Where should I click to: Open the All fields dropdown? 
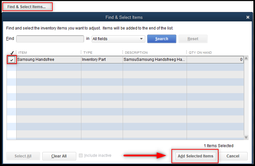tap(118, 39)
